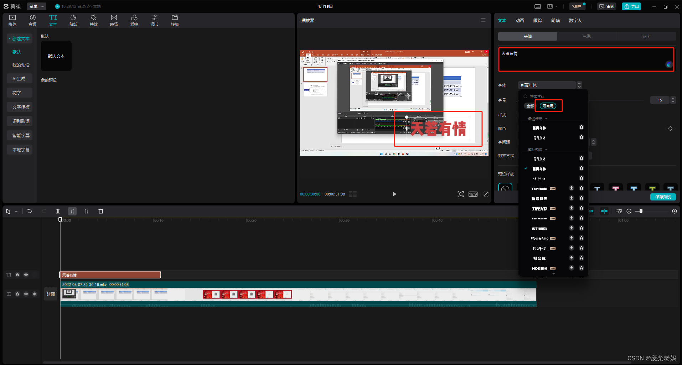682x365 pixels.
Task: Lock the main video track
Action: point(17,294)
